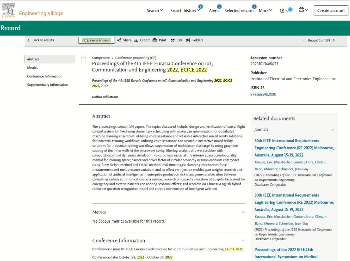Tick the record selection checkbox
Viewport: 350px width, 261px height.
[83, 59]
